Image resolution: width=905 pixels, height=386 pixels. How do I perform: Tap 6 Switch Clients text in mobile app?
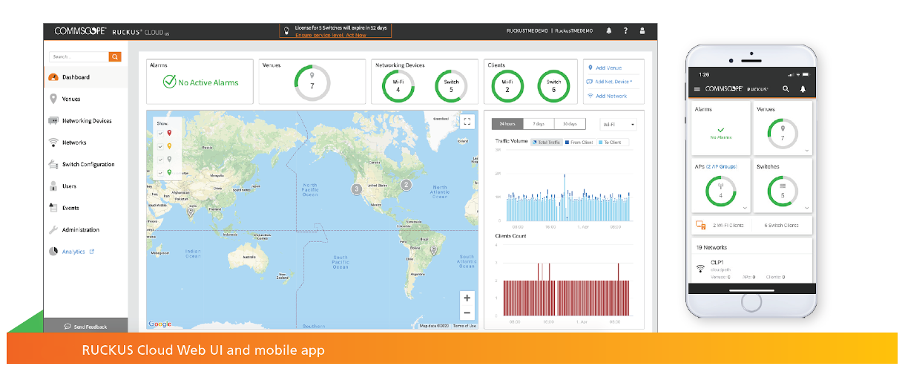[783, 225]
